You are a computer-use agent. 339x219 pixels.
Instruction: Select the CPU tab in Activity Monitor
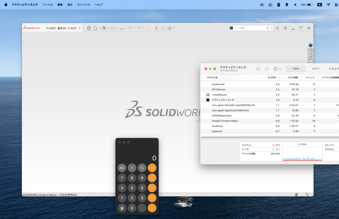pos(296,69)
